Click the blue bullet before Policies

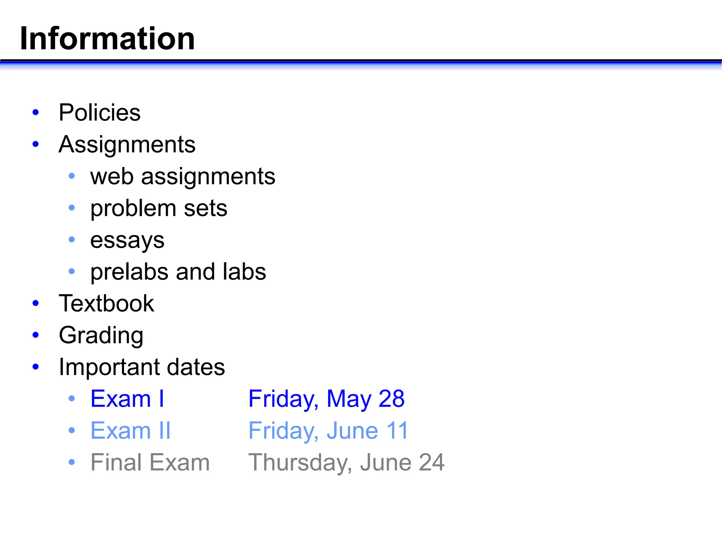coord(36,113)
